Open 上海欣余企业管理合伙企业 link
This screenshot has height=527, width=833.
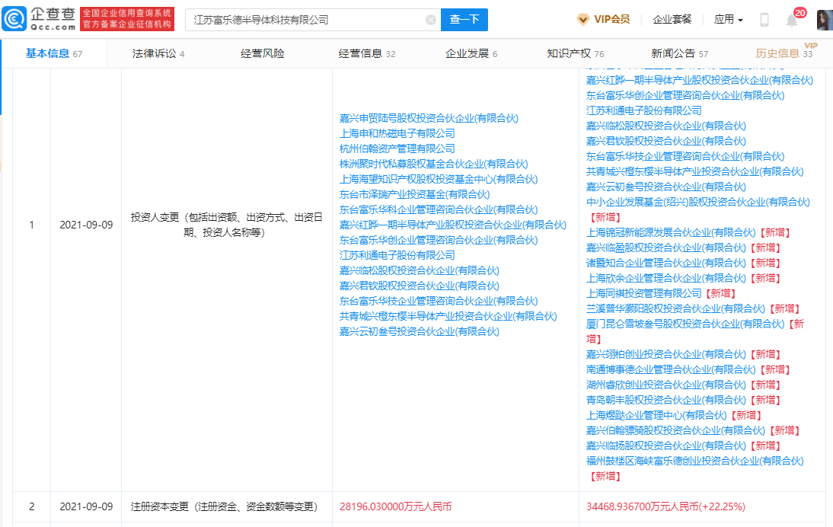pyautogui.click(x=665, y=279)
